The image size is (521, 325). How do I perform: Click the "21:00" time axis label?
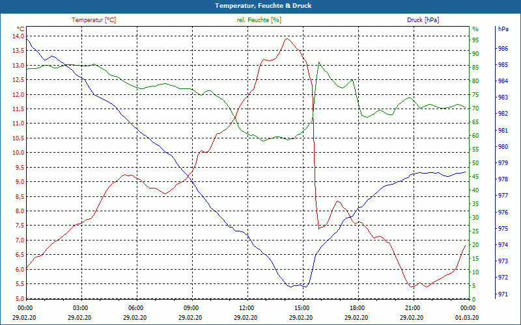click(x=412, y=308)
